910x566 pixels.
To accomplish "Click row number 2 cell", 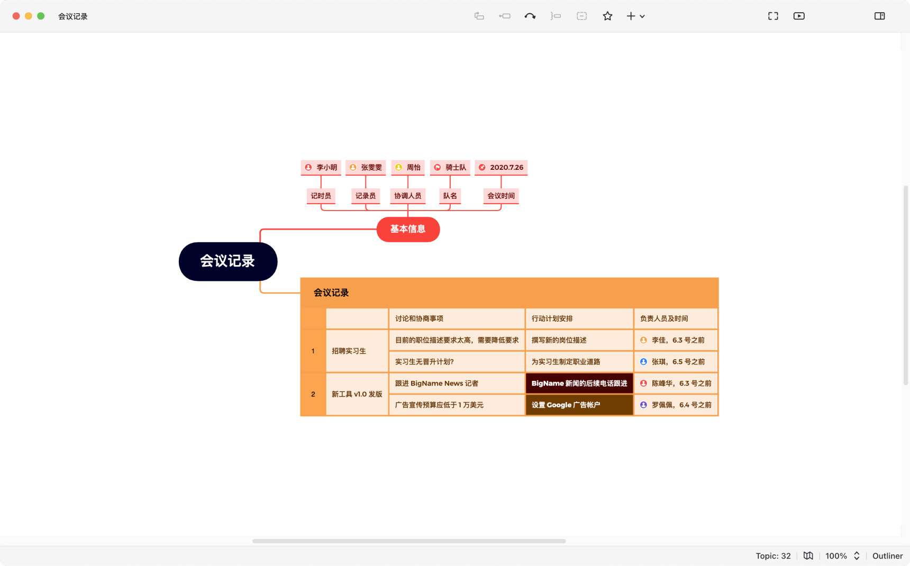I will [x=313, y=394].
